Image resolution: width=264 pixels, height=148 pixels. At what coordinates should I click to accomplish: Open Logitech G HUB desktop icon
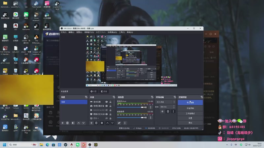point(57,5)
